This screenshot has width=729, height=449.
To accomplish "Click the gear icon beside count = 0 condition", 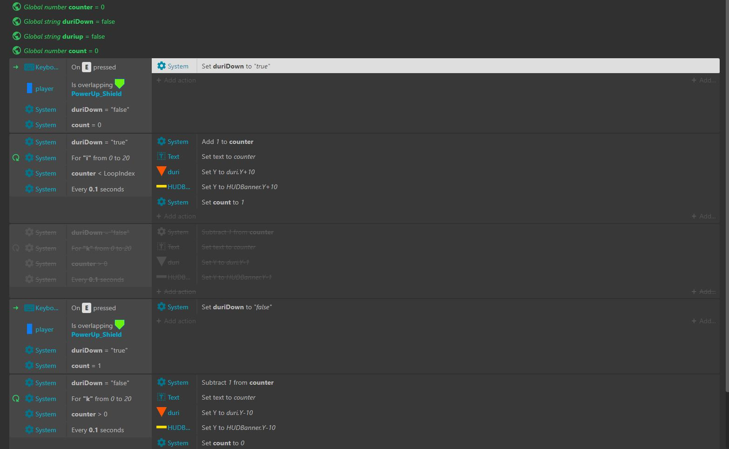I will coord(29,124).
